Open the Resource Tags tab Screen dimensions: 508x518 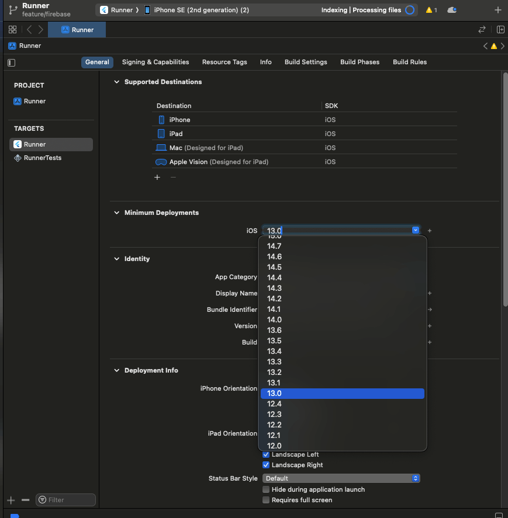click(224, 62)
